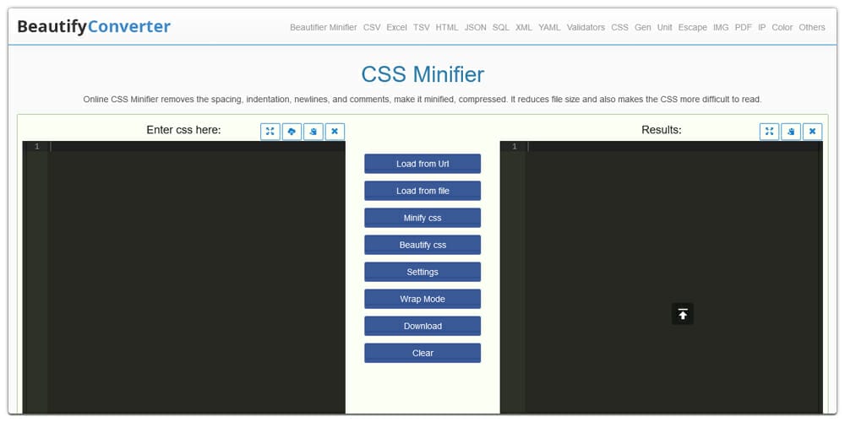Click the 'Enter css here:' label
This screenshot has height=422, width=845.
click(x=183, y=130)
